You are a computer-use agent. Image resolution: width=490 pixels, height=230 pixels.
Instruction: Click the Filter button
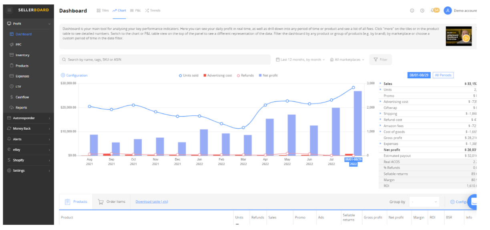point(380,59)
